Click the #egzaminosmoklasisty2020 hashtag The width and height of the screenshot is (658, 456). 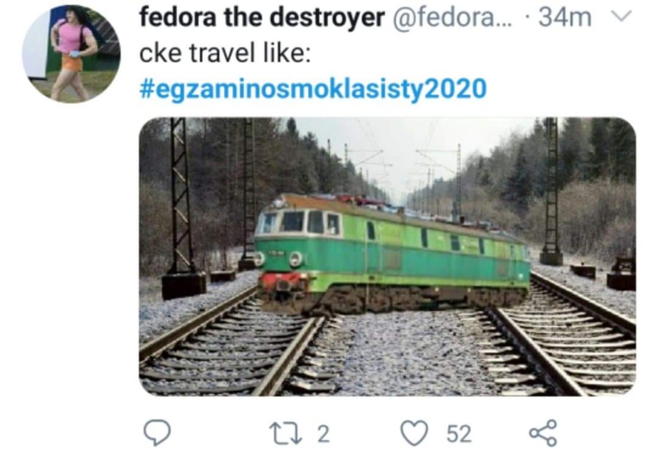click(x=313, y=89)
